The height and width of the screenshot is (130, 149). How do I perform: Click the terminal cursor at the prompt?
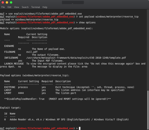[x=80, y=128]
